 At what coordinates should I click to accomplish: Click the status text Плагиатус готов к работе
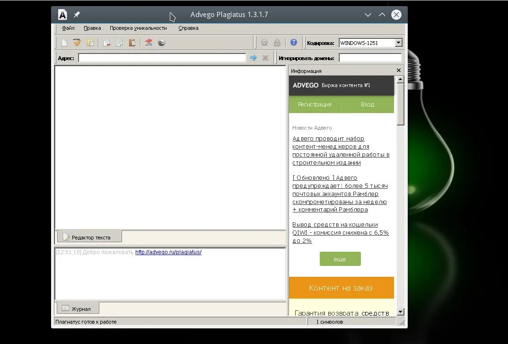click(x=86, y=322)
